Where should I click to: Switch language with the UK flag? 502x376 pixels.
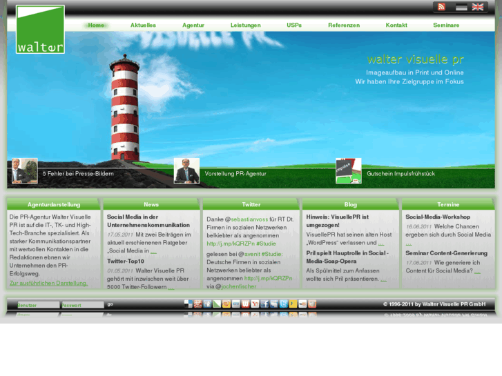(x=478, y=7)
